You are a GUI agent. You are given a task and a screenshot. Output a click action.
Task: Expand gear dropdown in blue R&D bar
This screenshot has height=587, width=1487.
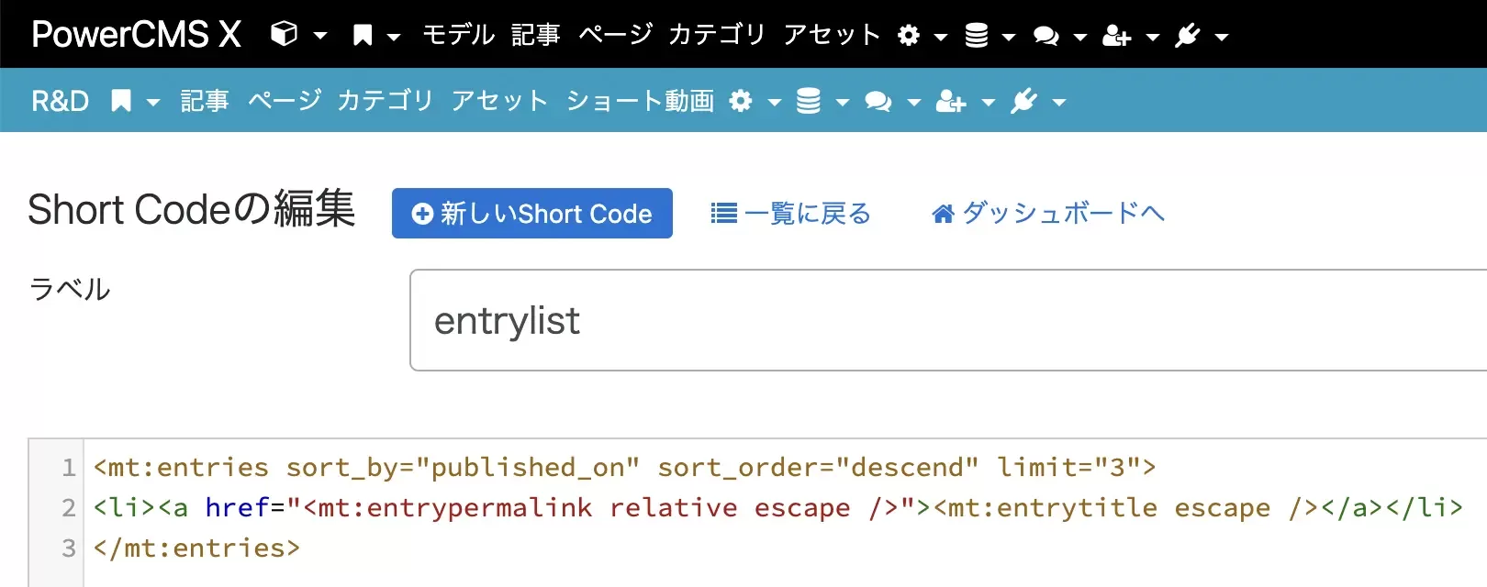tap(775, 102)
